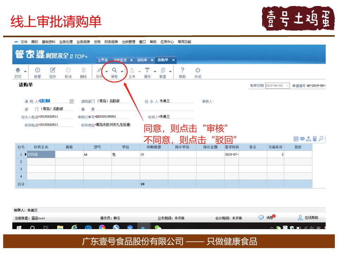The image size is (338, 253).
Task: Select the 打印纸 cell in row 1
Action: point(41,154)
